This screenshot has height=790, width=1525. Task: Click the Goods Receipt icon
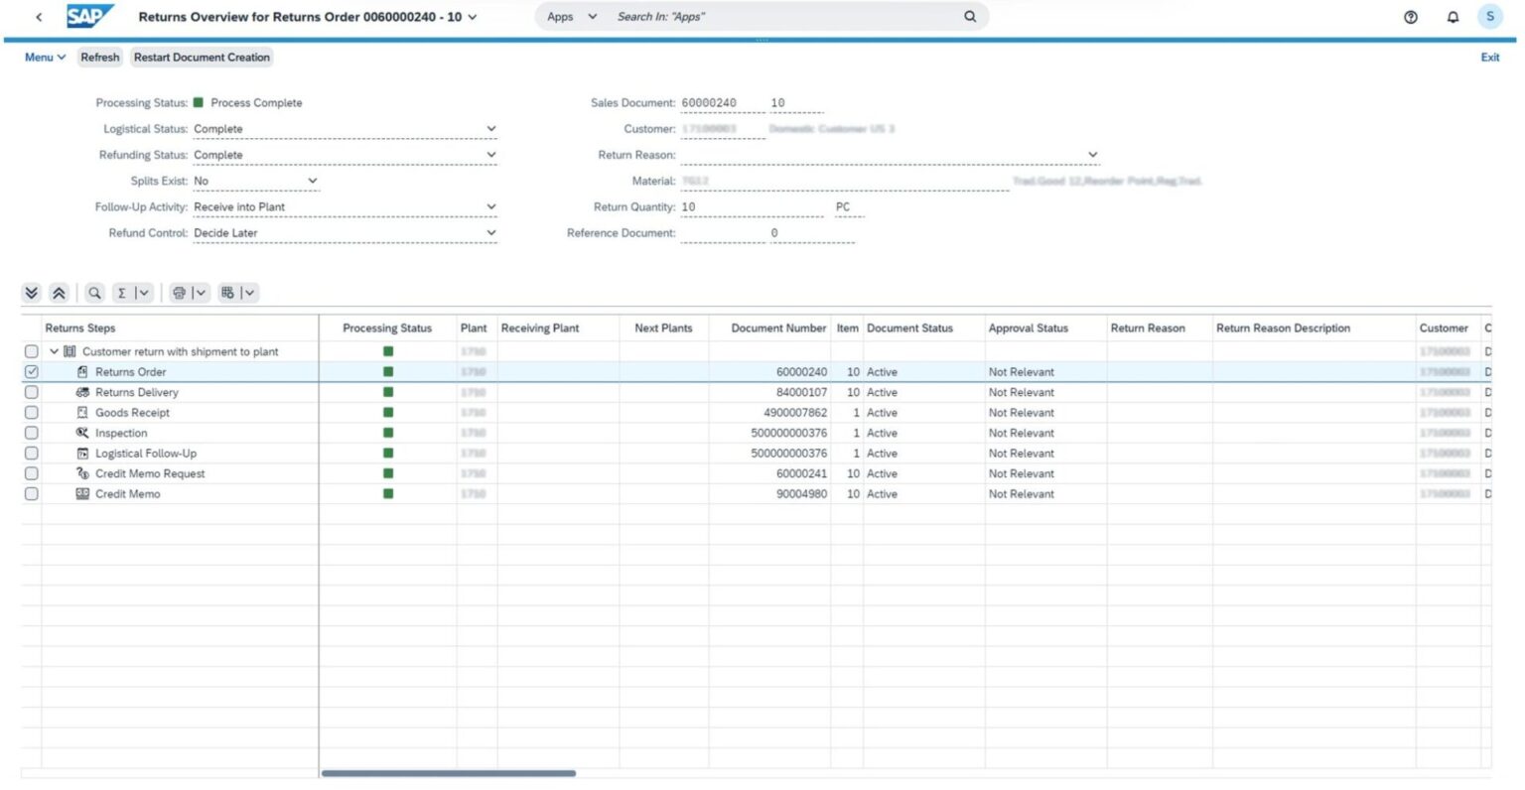pos(82,413)
